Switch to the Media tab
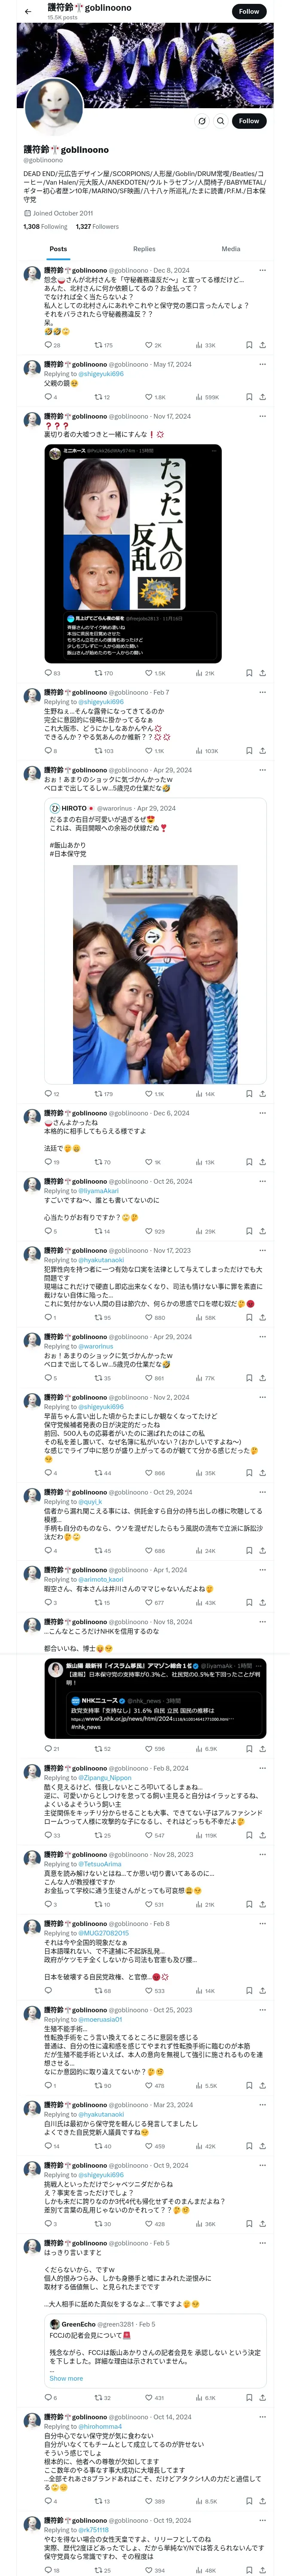290x2576 pixels. coord(230,249)
